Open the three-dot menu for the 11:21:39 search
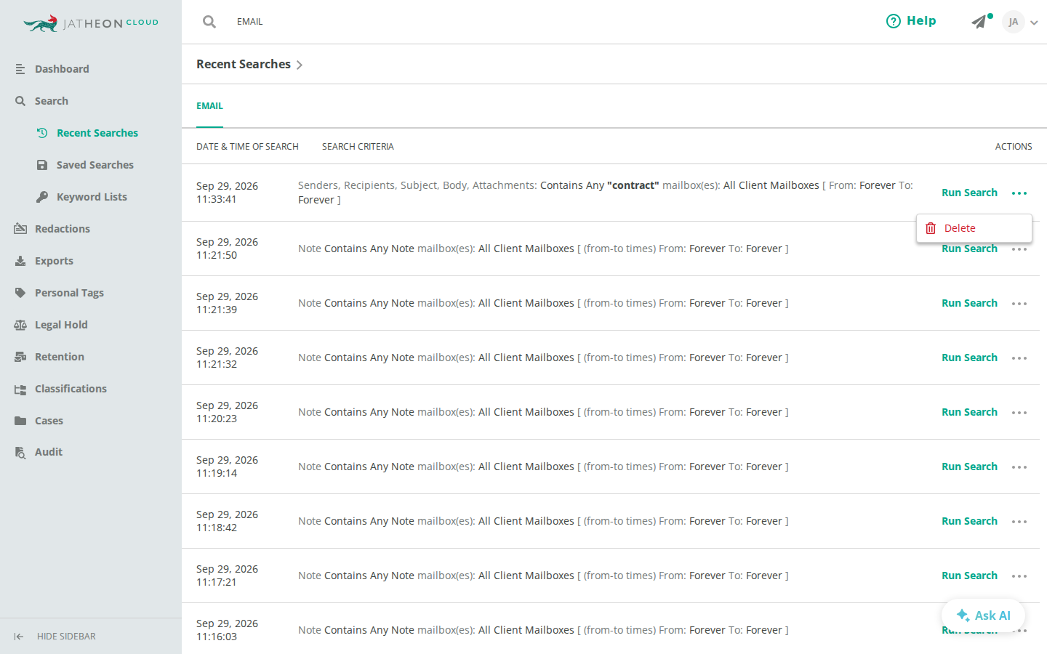The height and width of the screenshot is (654, 1047). pos(1019,304)
